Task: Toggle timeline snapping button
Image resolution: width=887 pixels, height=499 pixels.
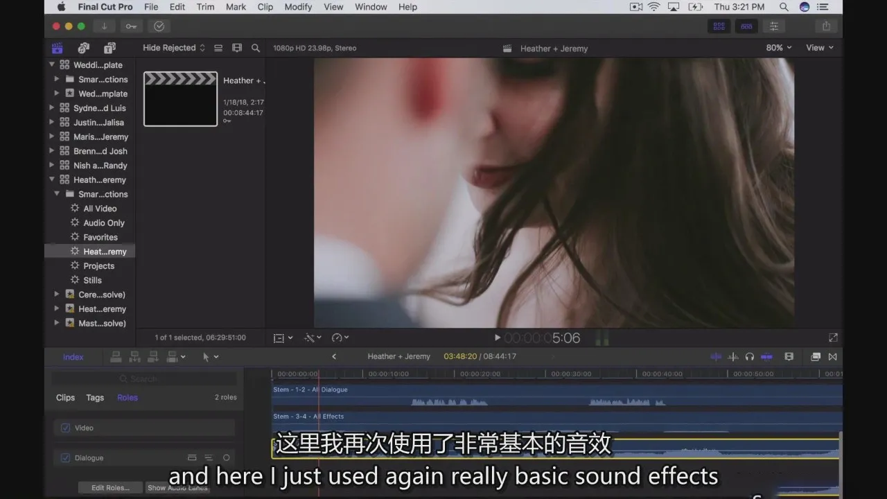Action: [766, 357]
